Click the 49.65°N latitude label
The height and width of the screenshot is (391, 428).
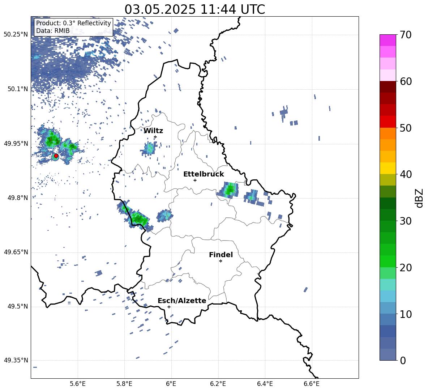point(16,252)
